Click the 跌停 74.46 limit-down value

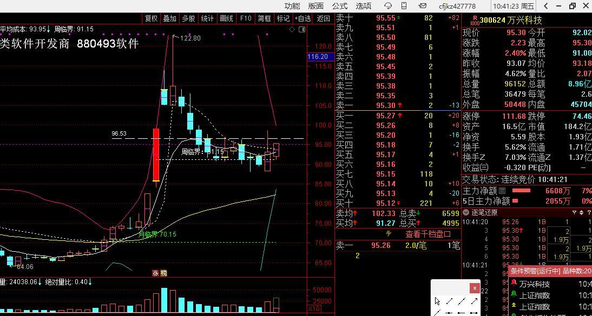point(581,116)
